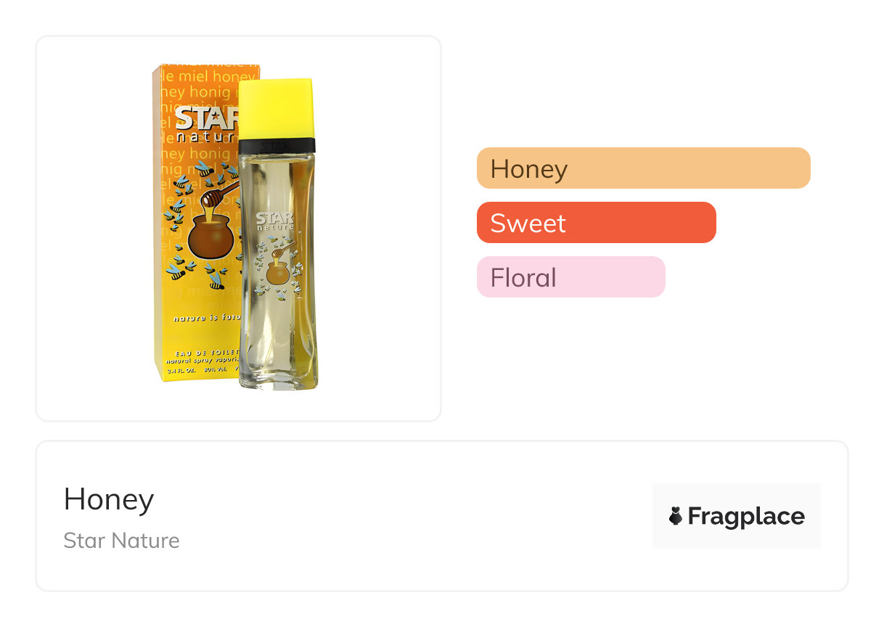This screenshot has width=884, height=627.
Task: Click the Honey fragrance title
Action: pyautogui.click(x=109, y=499)
